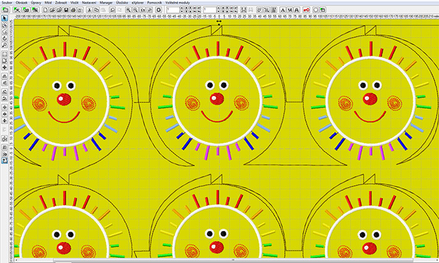Viewport: 439px width, 263px height.
Task: Click the second numeric field in toolbar
Action: pos(209,10)
